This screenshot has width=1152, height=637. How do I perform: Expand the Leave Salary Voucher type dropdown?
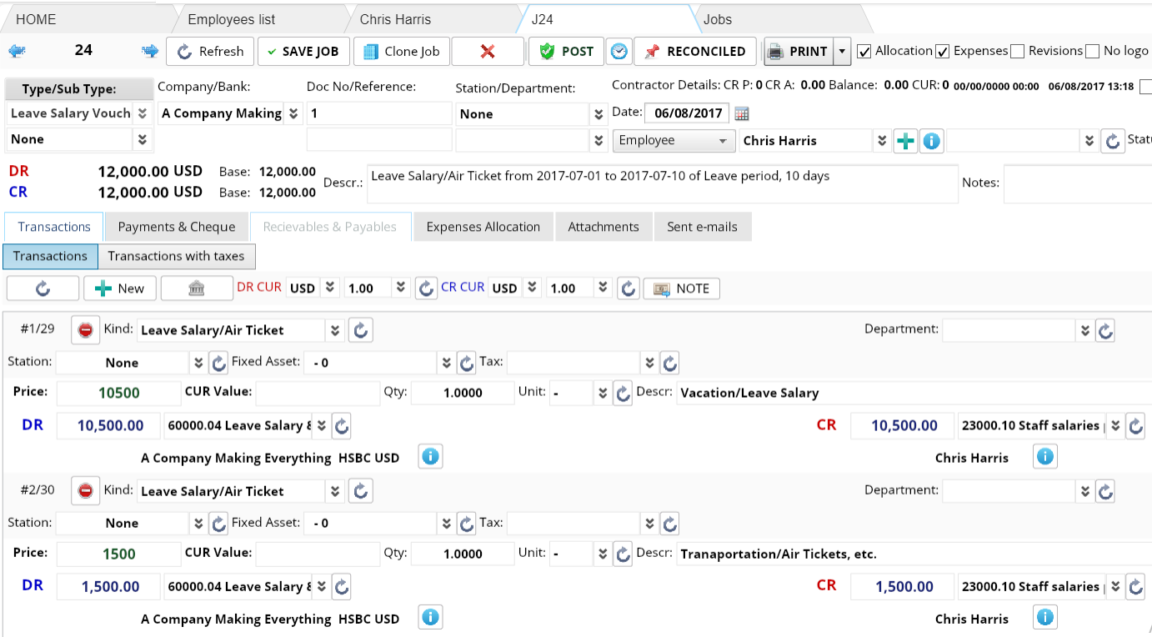pyautogui.click(x=143, y=113)
